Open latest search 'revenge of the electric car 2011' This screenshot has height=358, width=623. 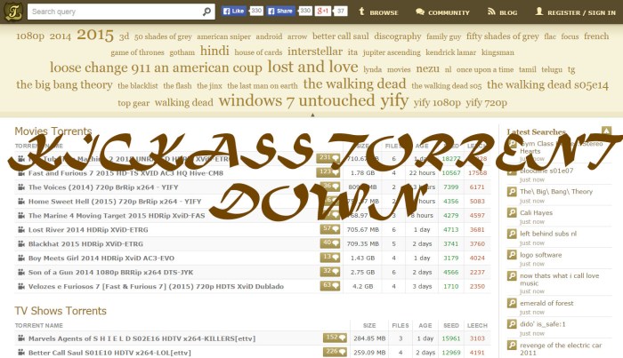[x=561, y=349]
